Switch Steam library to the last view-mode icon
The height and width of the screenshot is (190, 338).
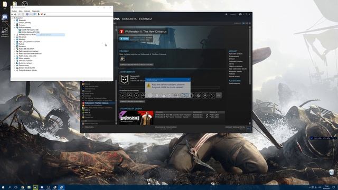[250, 23]
